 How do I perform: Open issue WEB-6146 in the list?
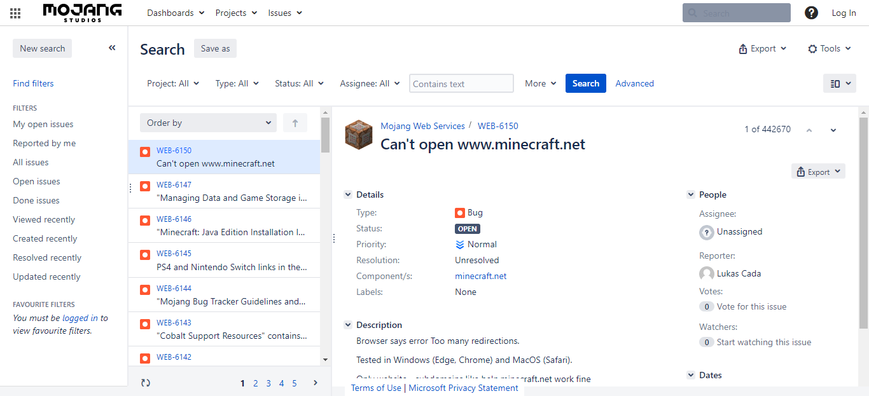point(224,226)
